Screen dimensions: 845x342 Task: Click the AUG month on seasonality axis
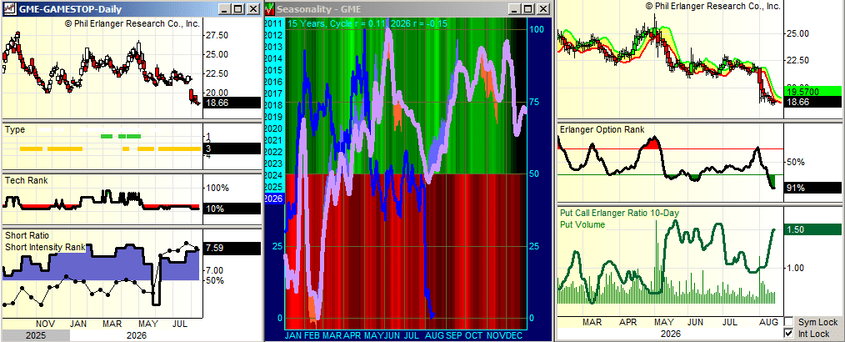[434, 335]
